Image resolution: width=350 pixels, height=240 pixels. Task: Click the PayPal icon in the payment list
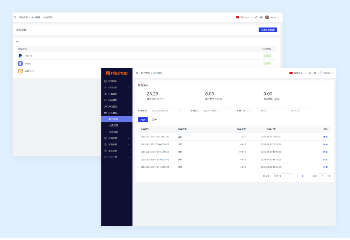20,56
